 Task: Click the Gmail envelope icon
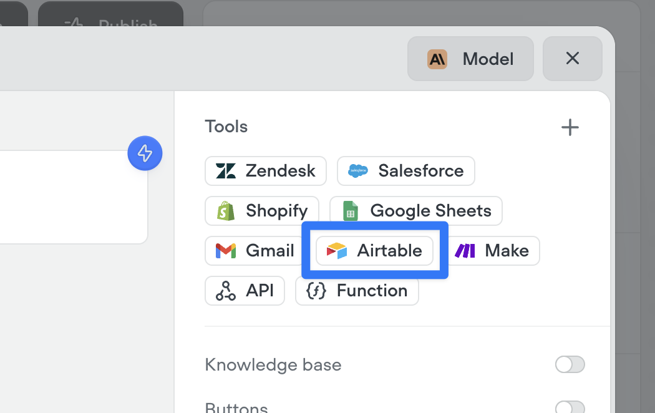(226, 251)
